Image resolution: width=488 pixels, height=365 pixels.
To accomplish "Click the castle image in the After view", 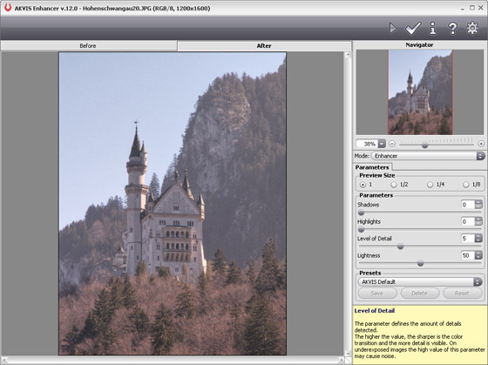I will point(173,204).
